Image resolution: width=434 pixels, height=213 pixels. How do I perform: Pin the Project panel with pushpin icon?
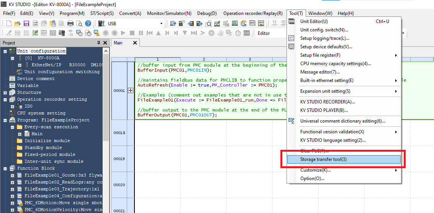click(x=98, y=43)
